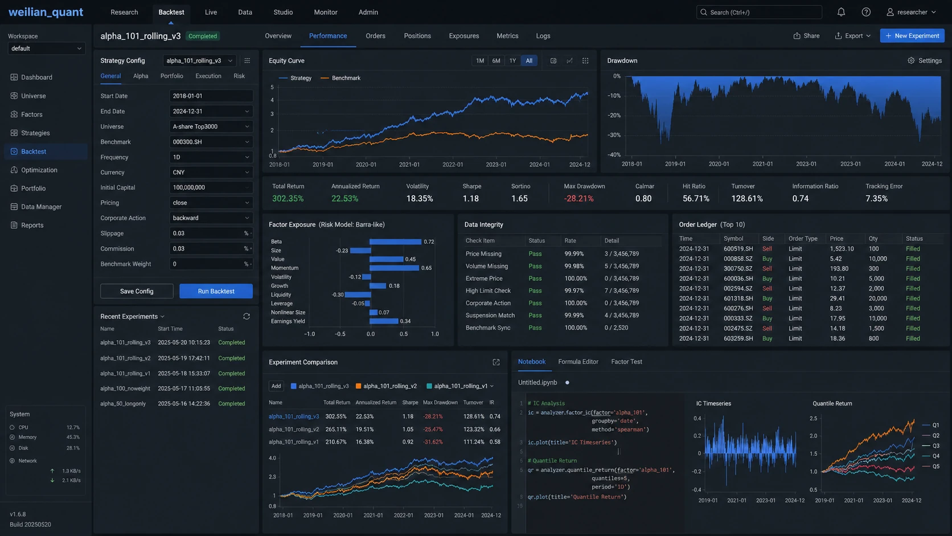Open the Equity Curve grid options icon

click(x=585, y=60)
